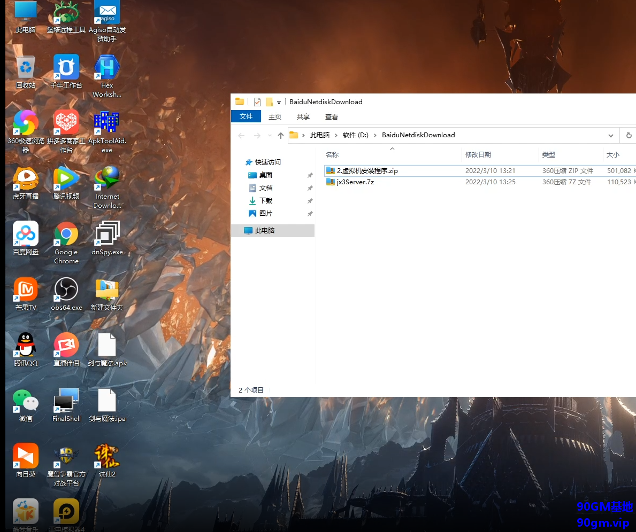Image resolution: width=636 pixels, height=532 pixels.
Task: Expand chevron after 此电脑 breadcrumb
Action: (336, 135)
